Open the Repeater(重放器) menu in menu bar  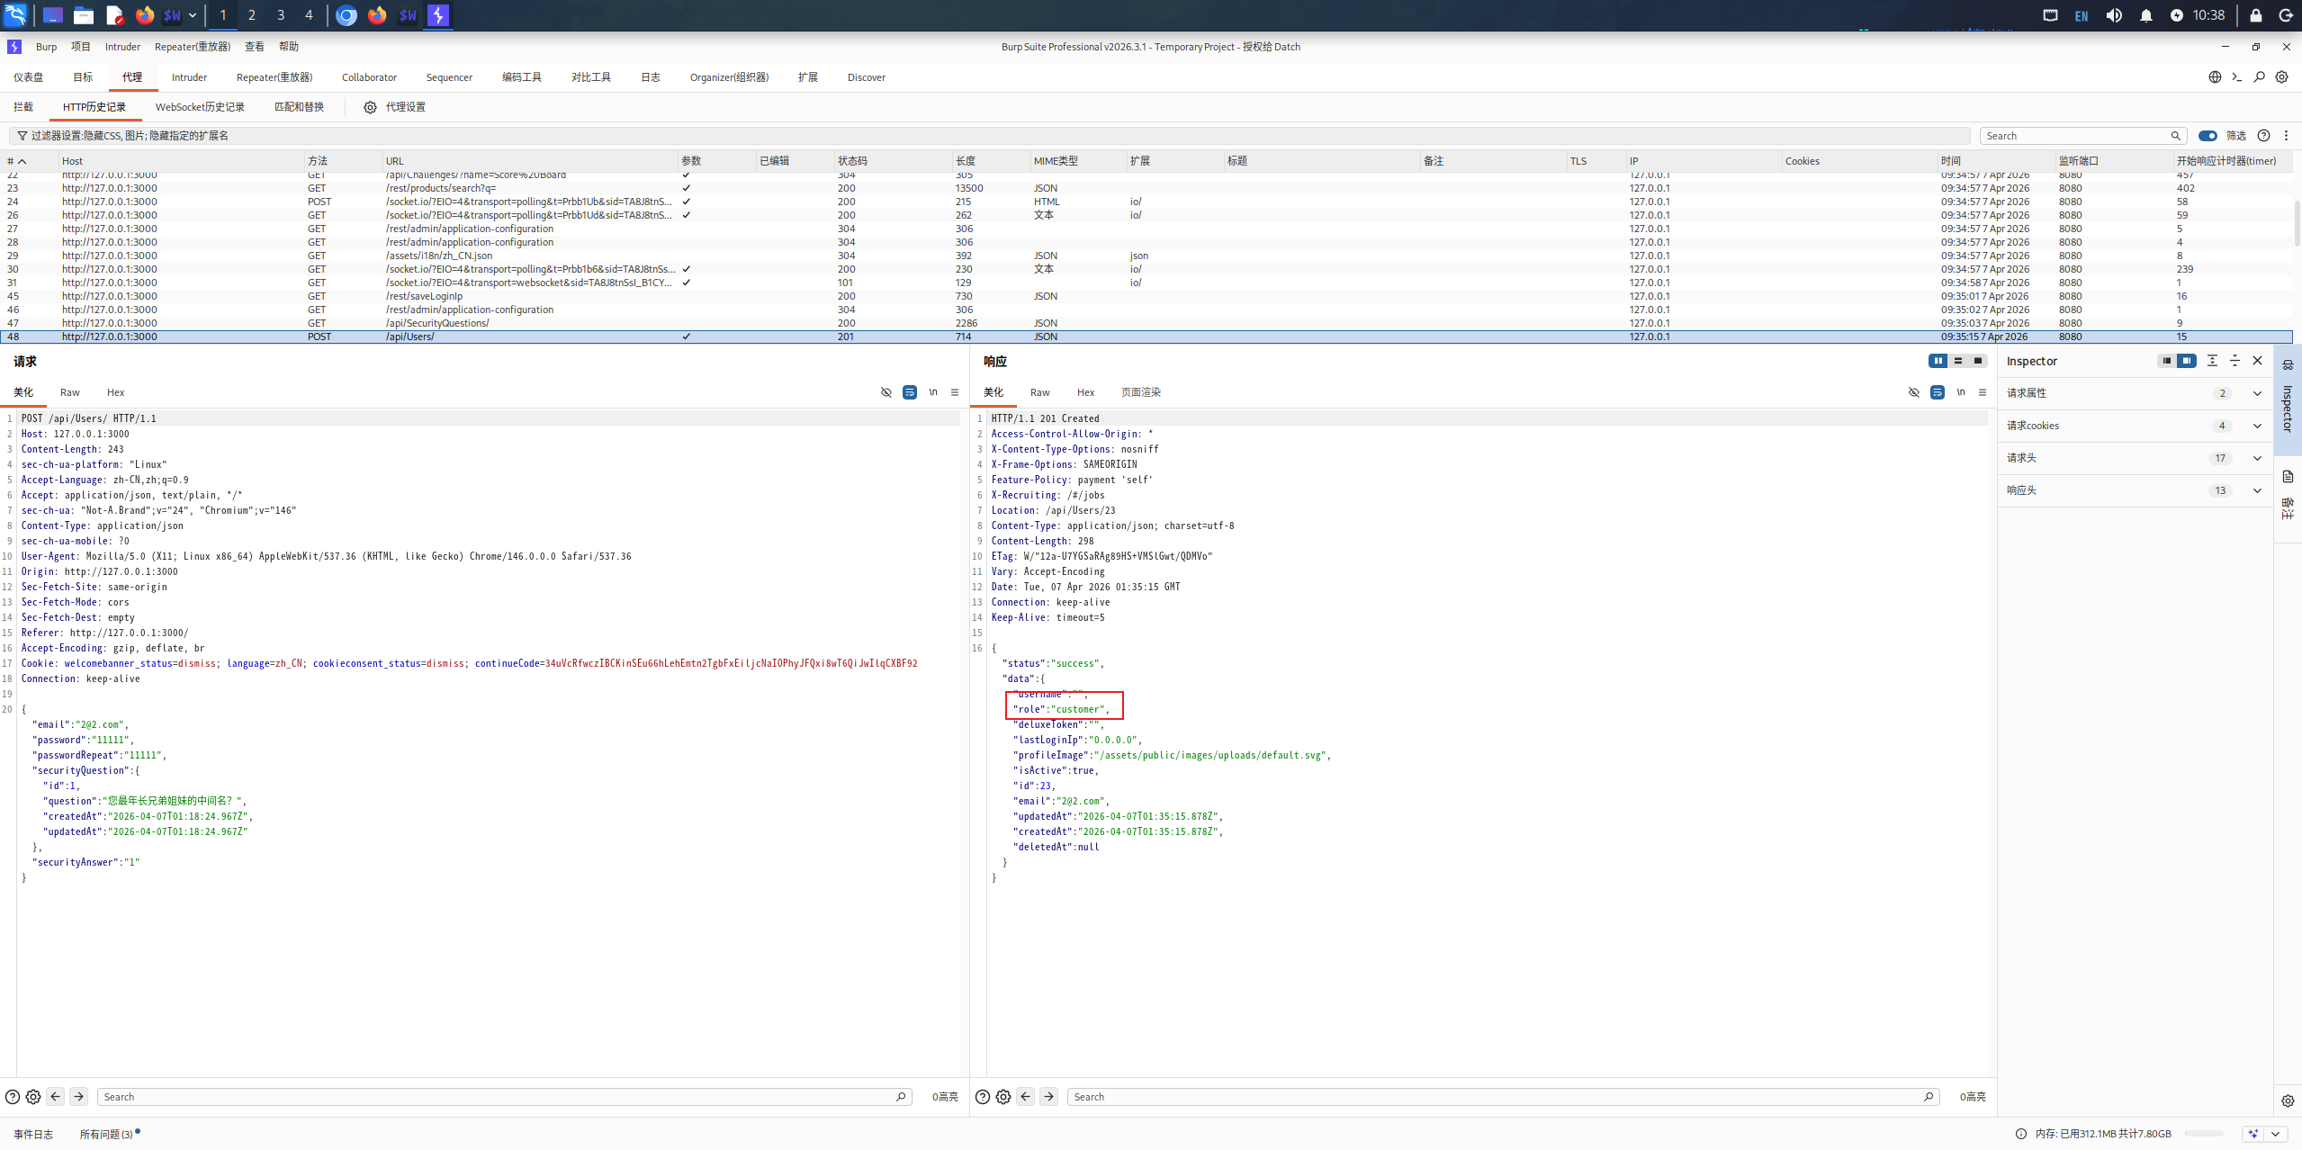193,47
